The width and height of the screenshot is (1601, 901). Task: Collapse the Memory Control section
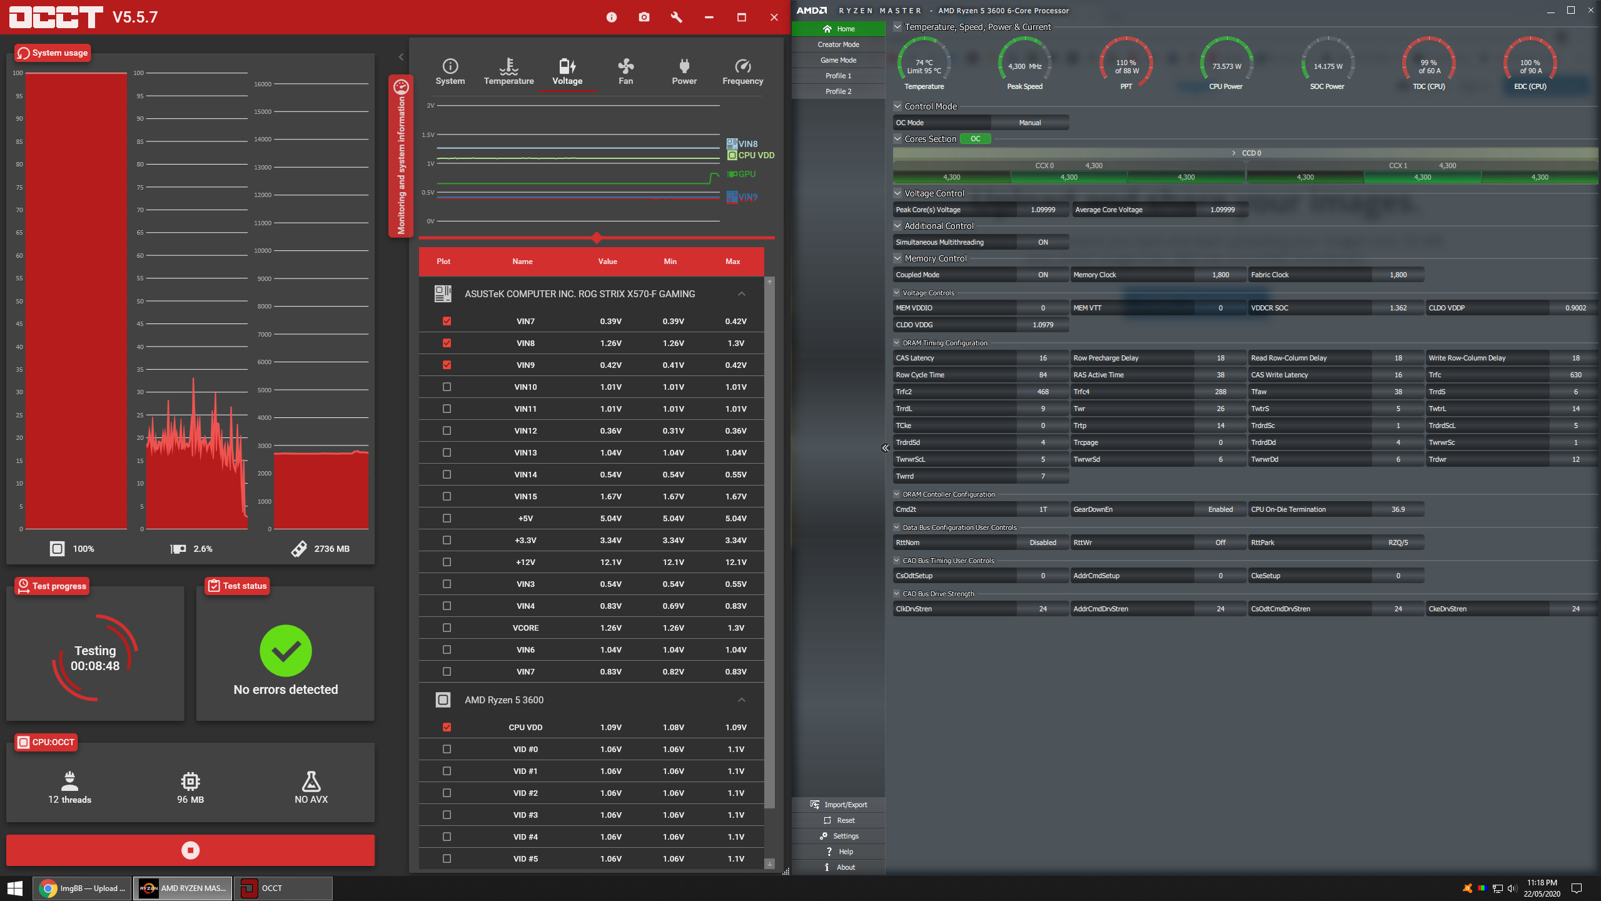click(897, 258)
